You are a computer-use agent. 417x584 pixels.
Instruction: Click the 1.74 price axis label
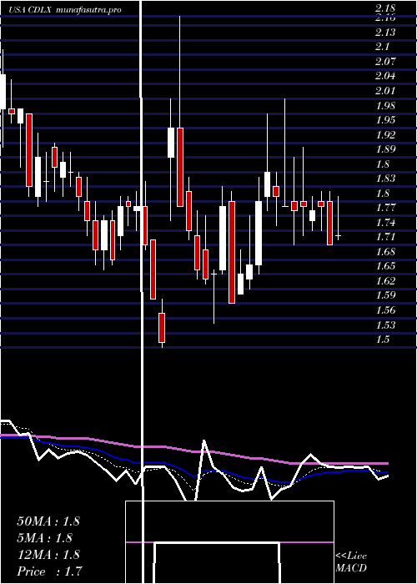(385, 223)
